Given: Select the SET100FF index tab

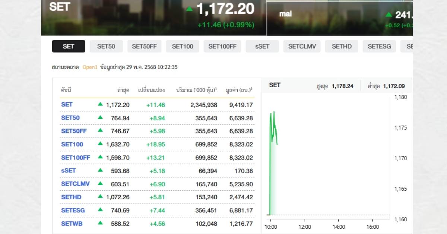Looking at the screenshot, I should (x=222, y=47).
